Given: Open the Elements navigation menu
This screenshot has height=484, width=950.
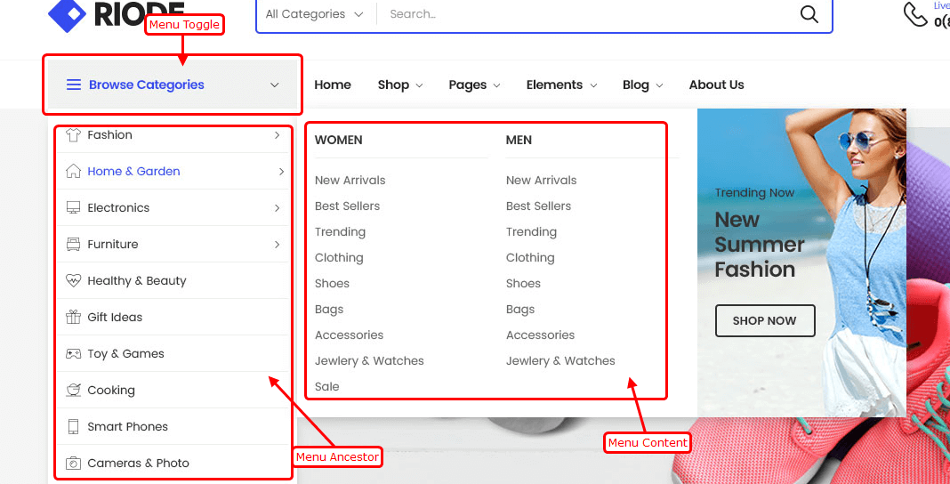Looking at the screenshot, I should click(x=560, y=85).
